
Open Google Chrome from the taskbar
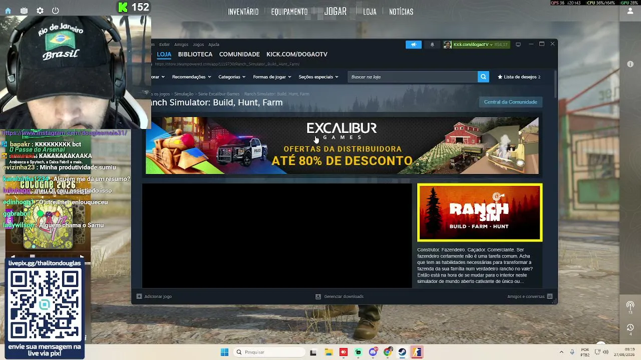click(x=388, y=352)
